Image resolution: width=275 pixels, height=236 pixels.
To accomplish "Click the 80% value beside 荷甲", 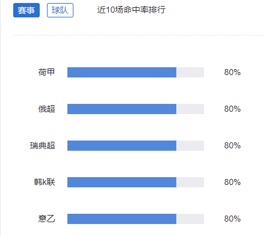I will 232,72.
